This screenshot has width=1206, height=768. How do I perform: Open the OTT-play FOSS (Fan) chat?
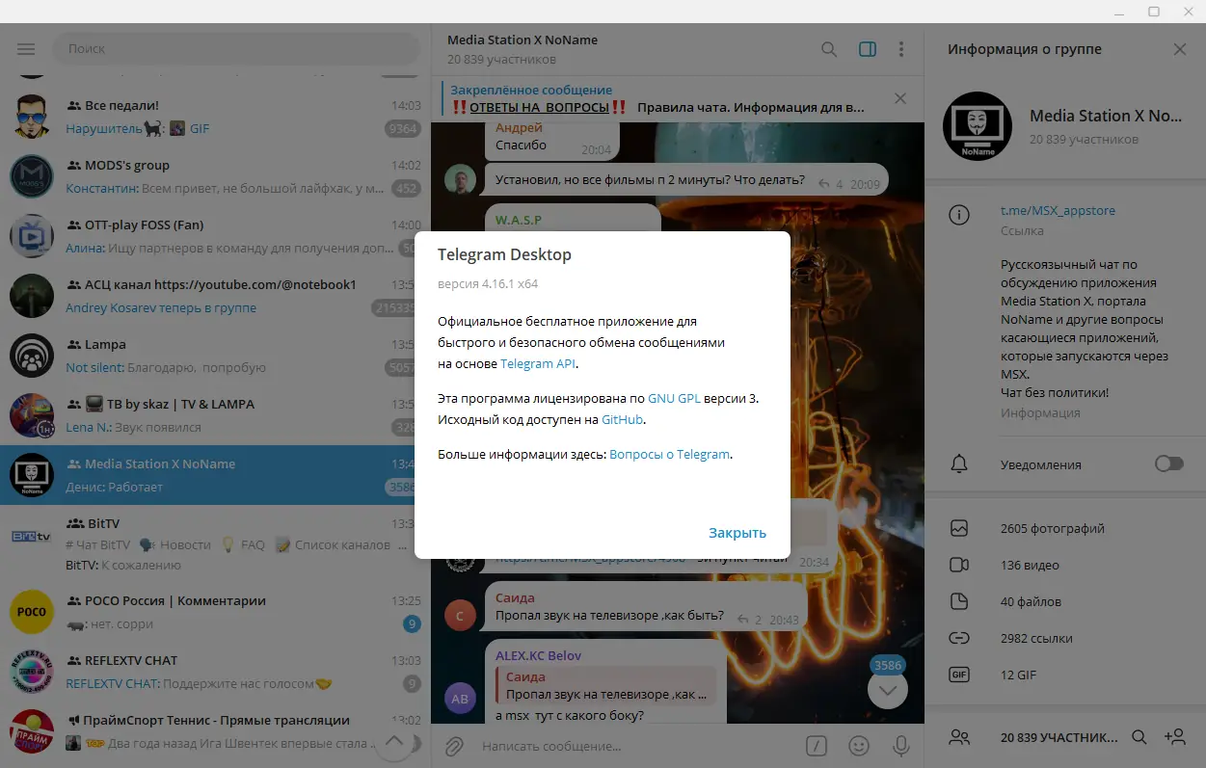(x=215, y=236)
